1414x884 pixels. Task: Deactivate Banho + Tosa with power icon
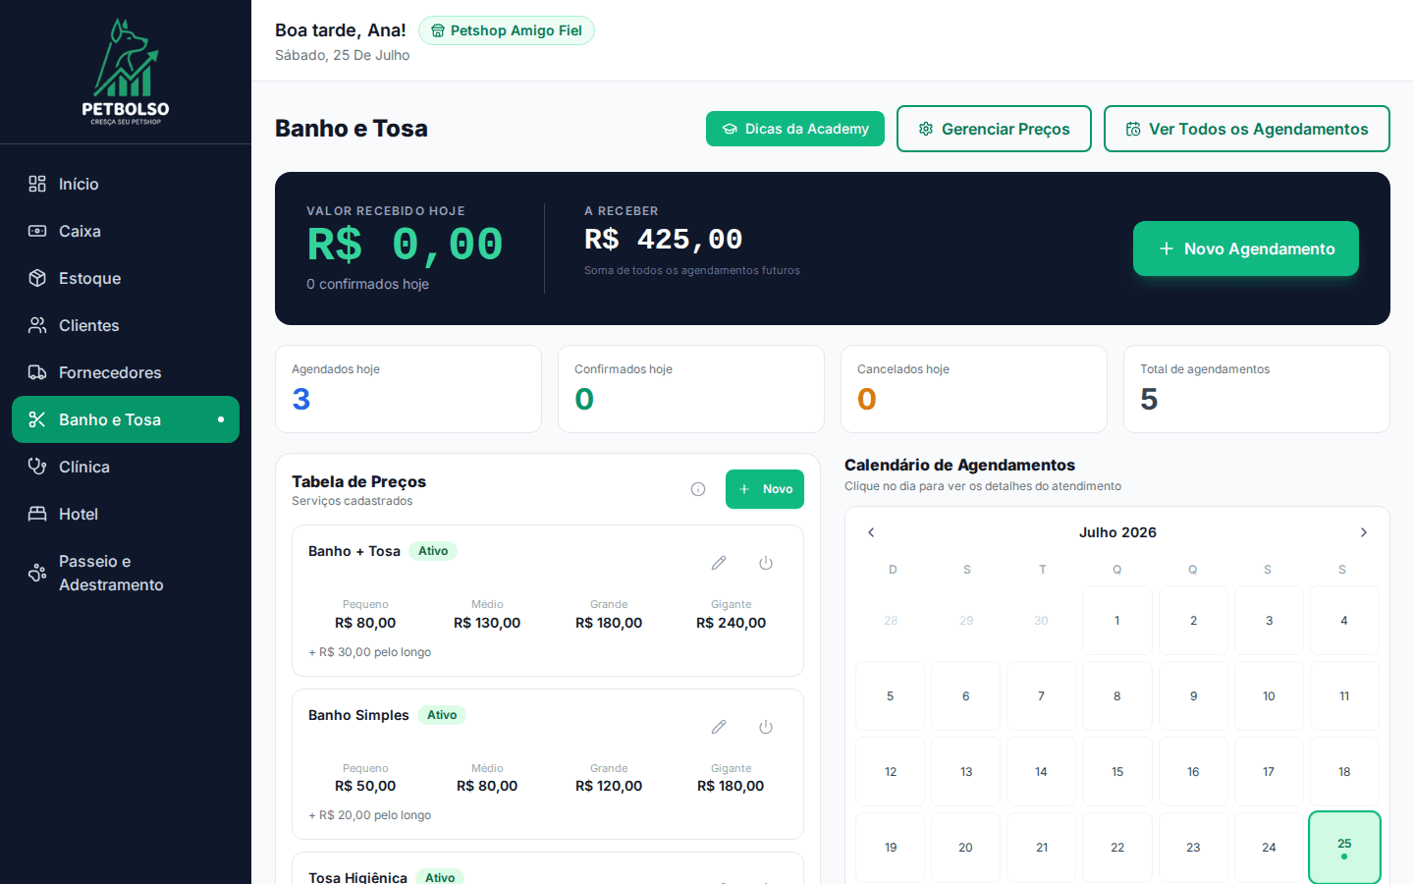click(x=766, y=563)
